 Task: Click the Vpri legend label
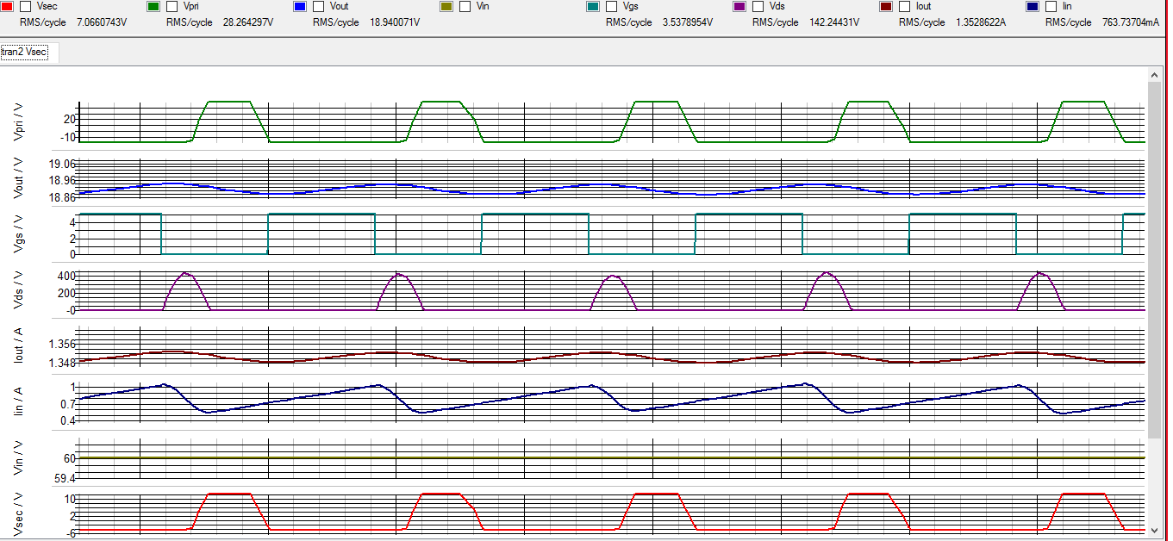coord(192,6)
